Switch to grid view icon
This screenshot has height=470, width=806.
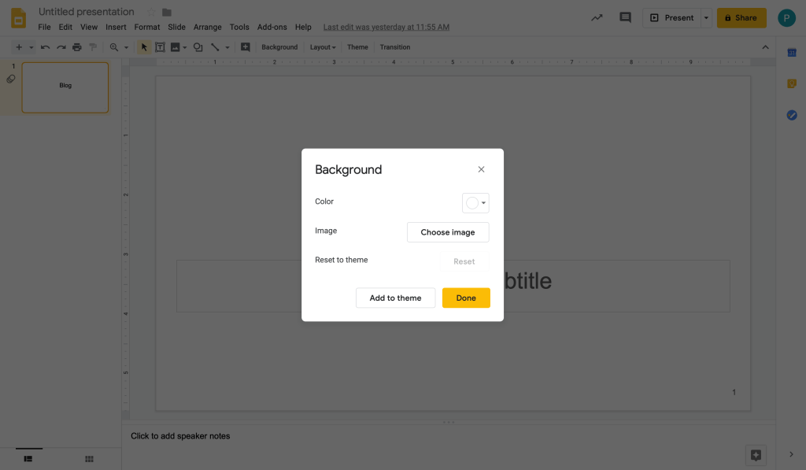point(89,458)
